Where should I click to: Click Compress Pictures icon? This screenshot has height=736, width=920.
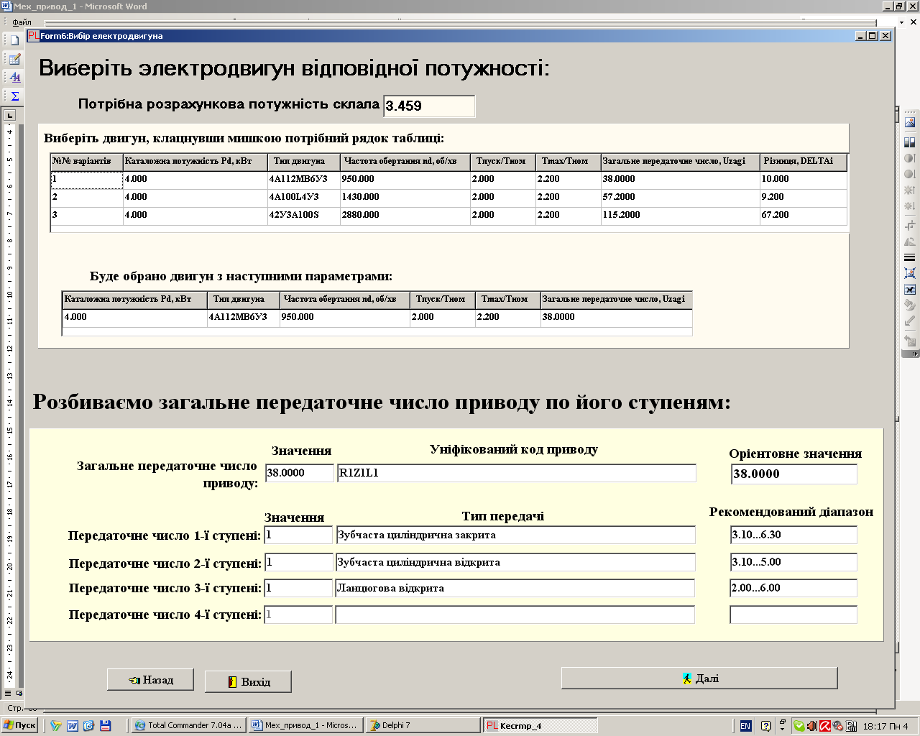[910, 273]
